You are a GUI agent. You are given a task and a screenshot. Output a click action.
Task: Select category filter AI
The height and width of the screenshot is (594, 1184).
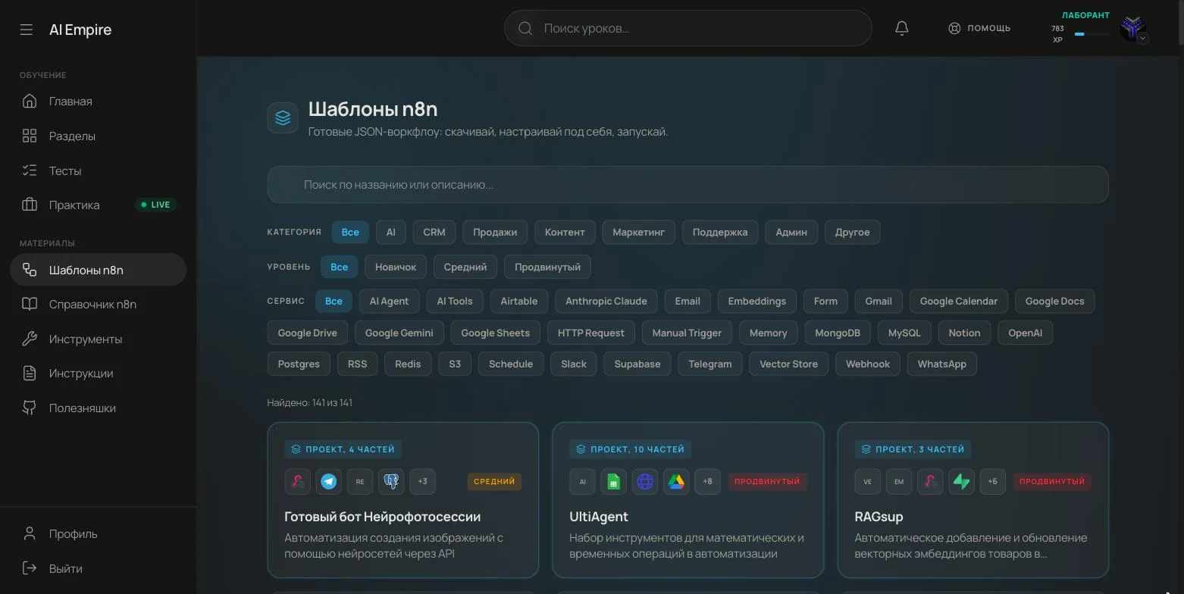[x=390, y=232]
